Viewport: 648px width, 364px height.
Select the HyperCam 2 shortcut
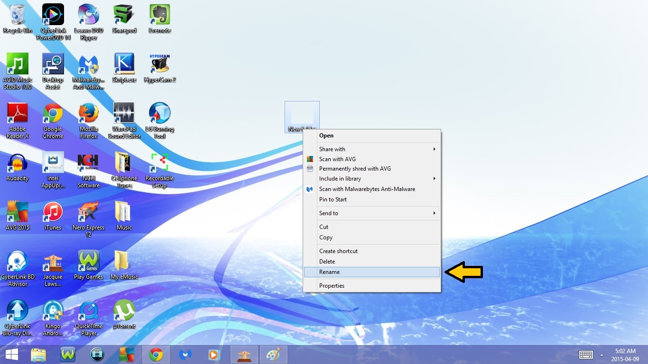click(160, 68)
